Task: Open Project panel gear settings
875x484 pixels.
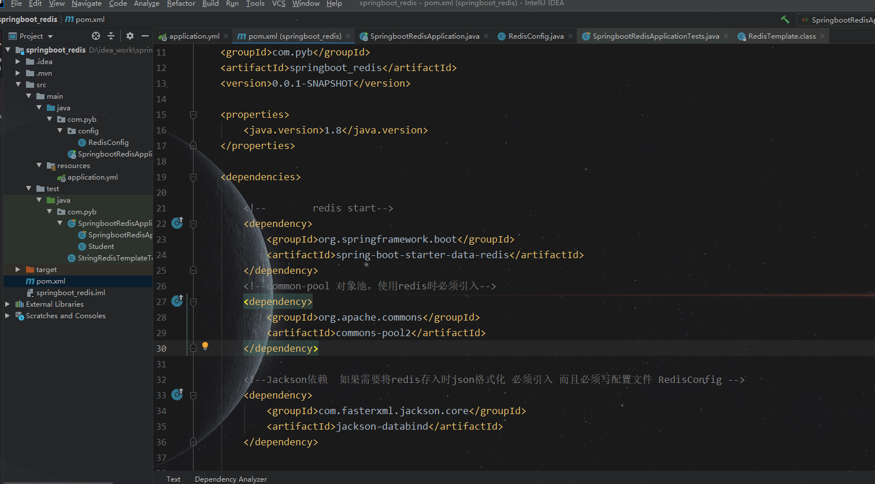Action: [x=130, y=36]
